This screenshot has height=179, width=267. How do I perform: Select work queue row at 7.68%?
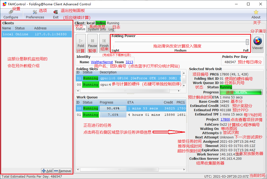(x=131, y=115)
